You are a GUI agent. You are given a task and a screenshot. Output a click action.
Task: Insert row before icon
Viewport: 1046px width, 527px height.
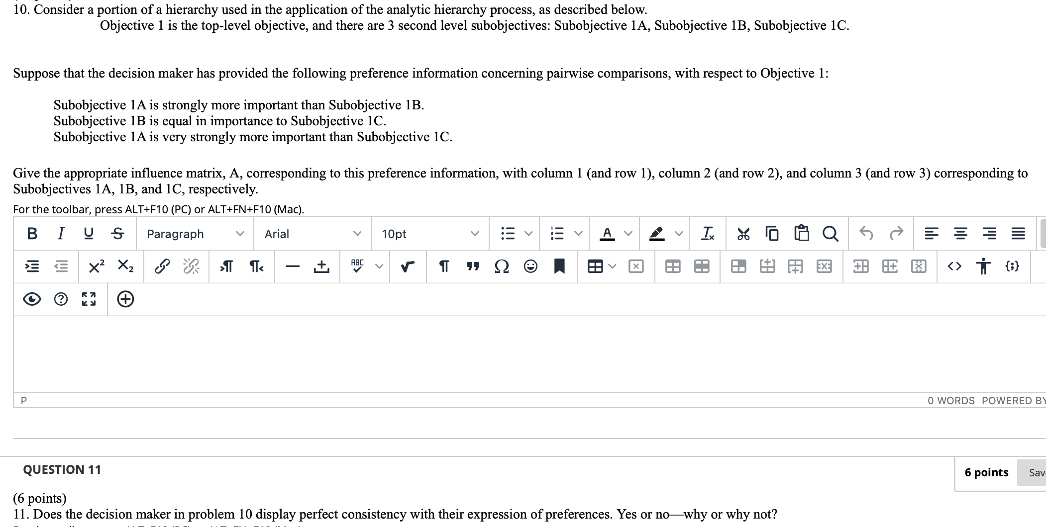coord(767,267)
